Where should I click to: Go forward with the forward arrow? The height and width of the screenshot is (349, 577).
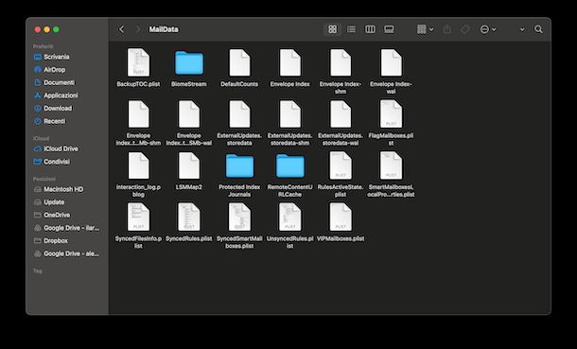[x=138, y=29]
